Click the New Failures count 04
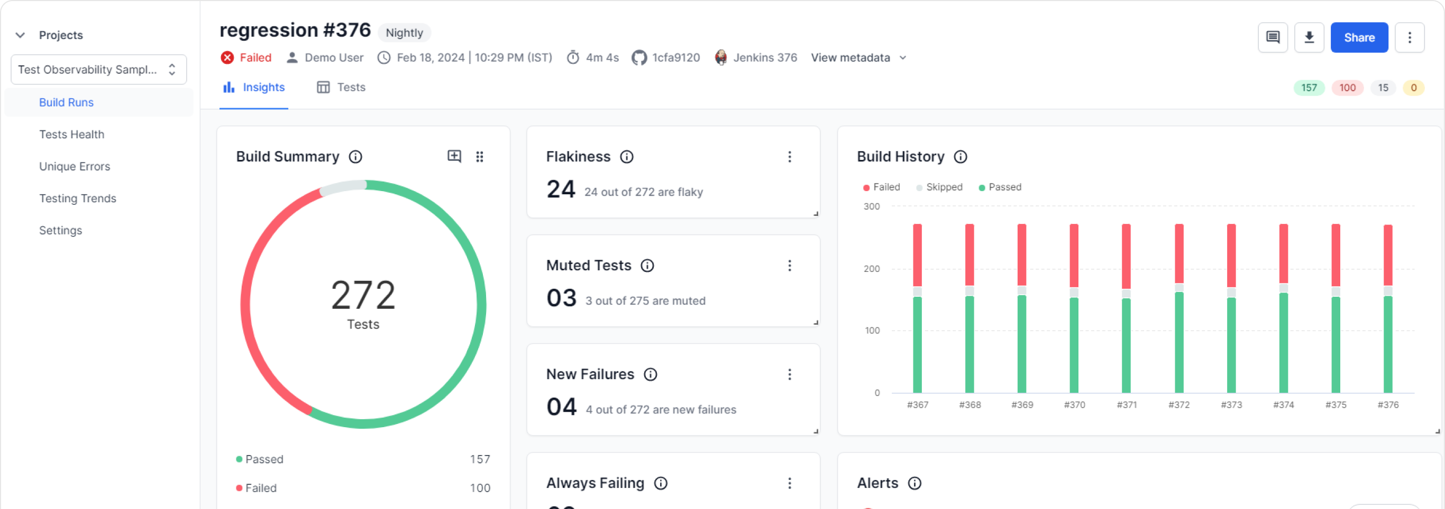 pos(562,407)
